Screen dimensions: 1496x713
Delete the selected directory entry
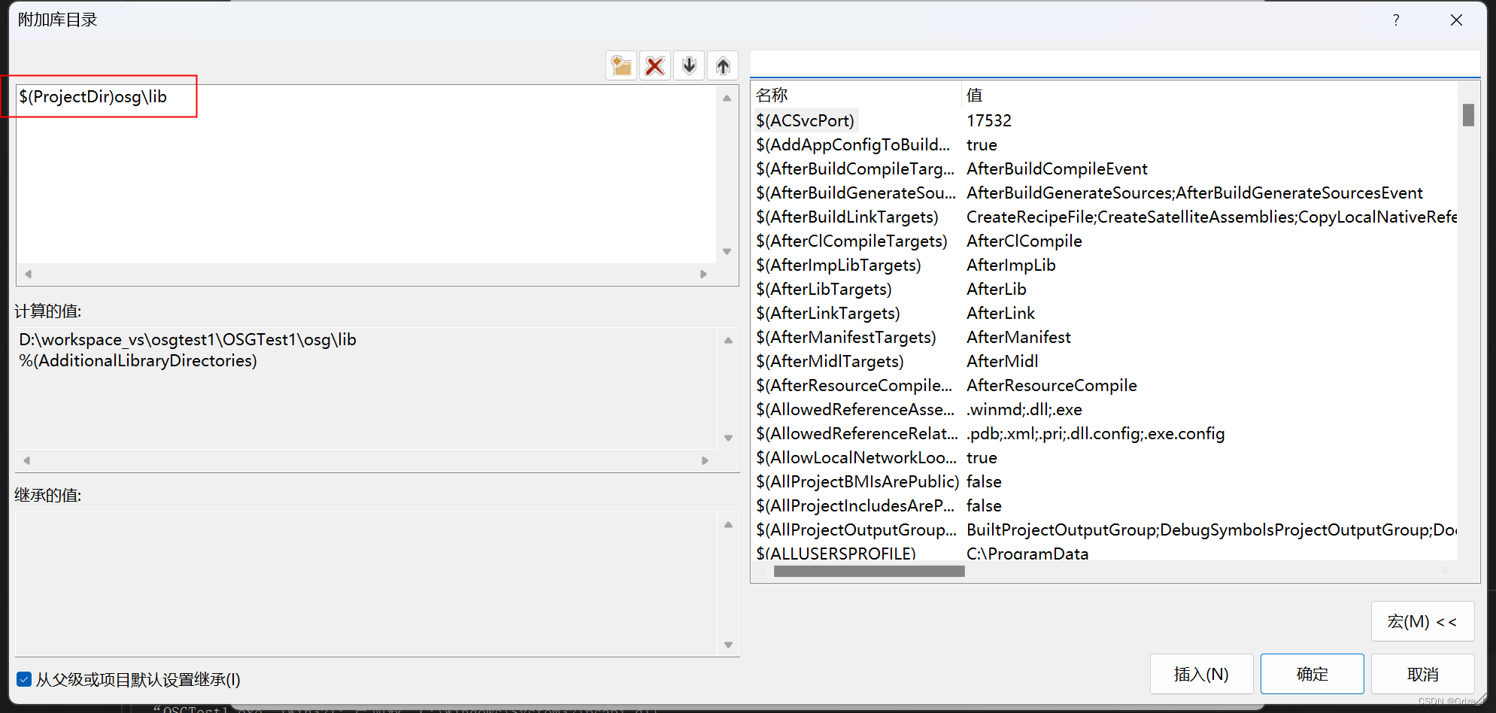654,65
